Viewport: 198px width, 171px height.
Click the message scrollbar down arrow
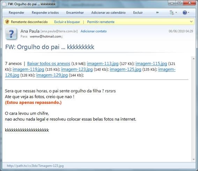[x=193, y=159]
